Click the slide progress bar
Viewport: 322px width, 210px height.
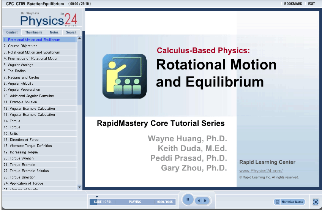point(133,202)
